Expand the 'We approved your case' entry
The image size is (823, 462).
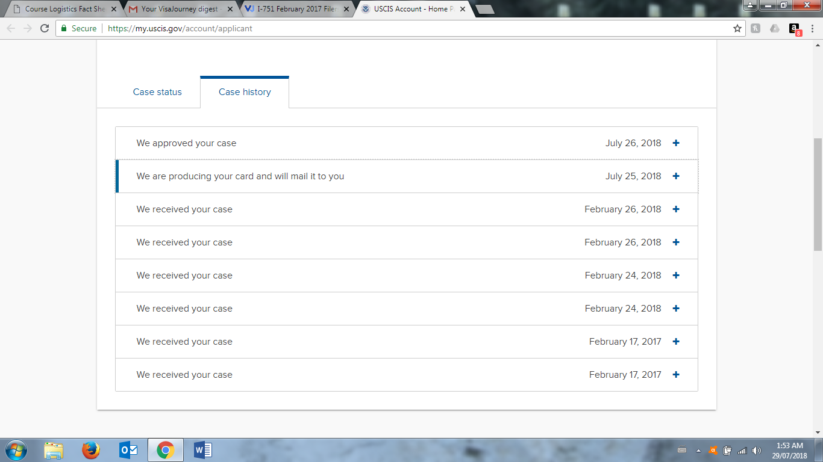[676, 143]
